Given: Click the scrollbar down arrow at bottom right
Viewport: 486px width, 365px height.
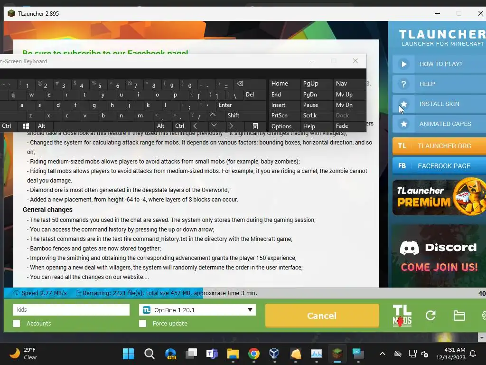Looking at the screenshot, I should point(482,337).
